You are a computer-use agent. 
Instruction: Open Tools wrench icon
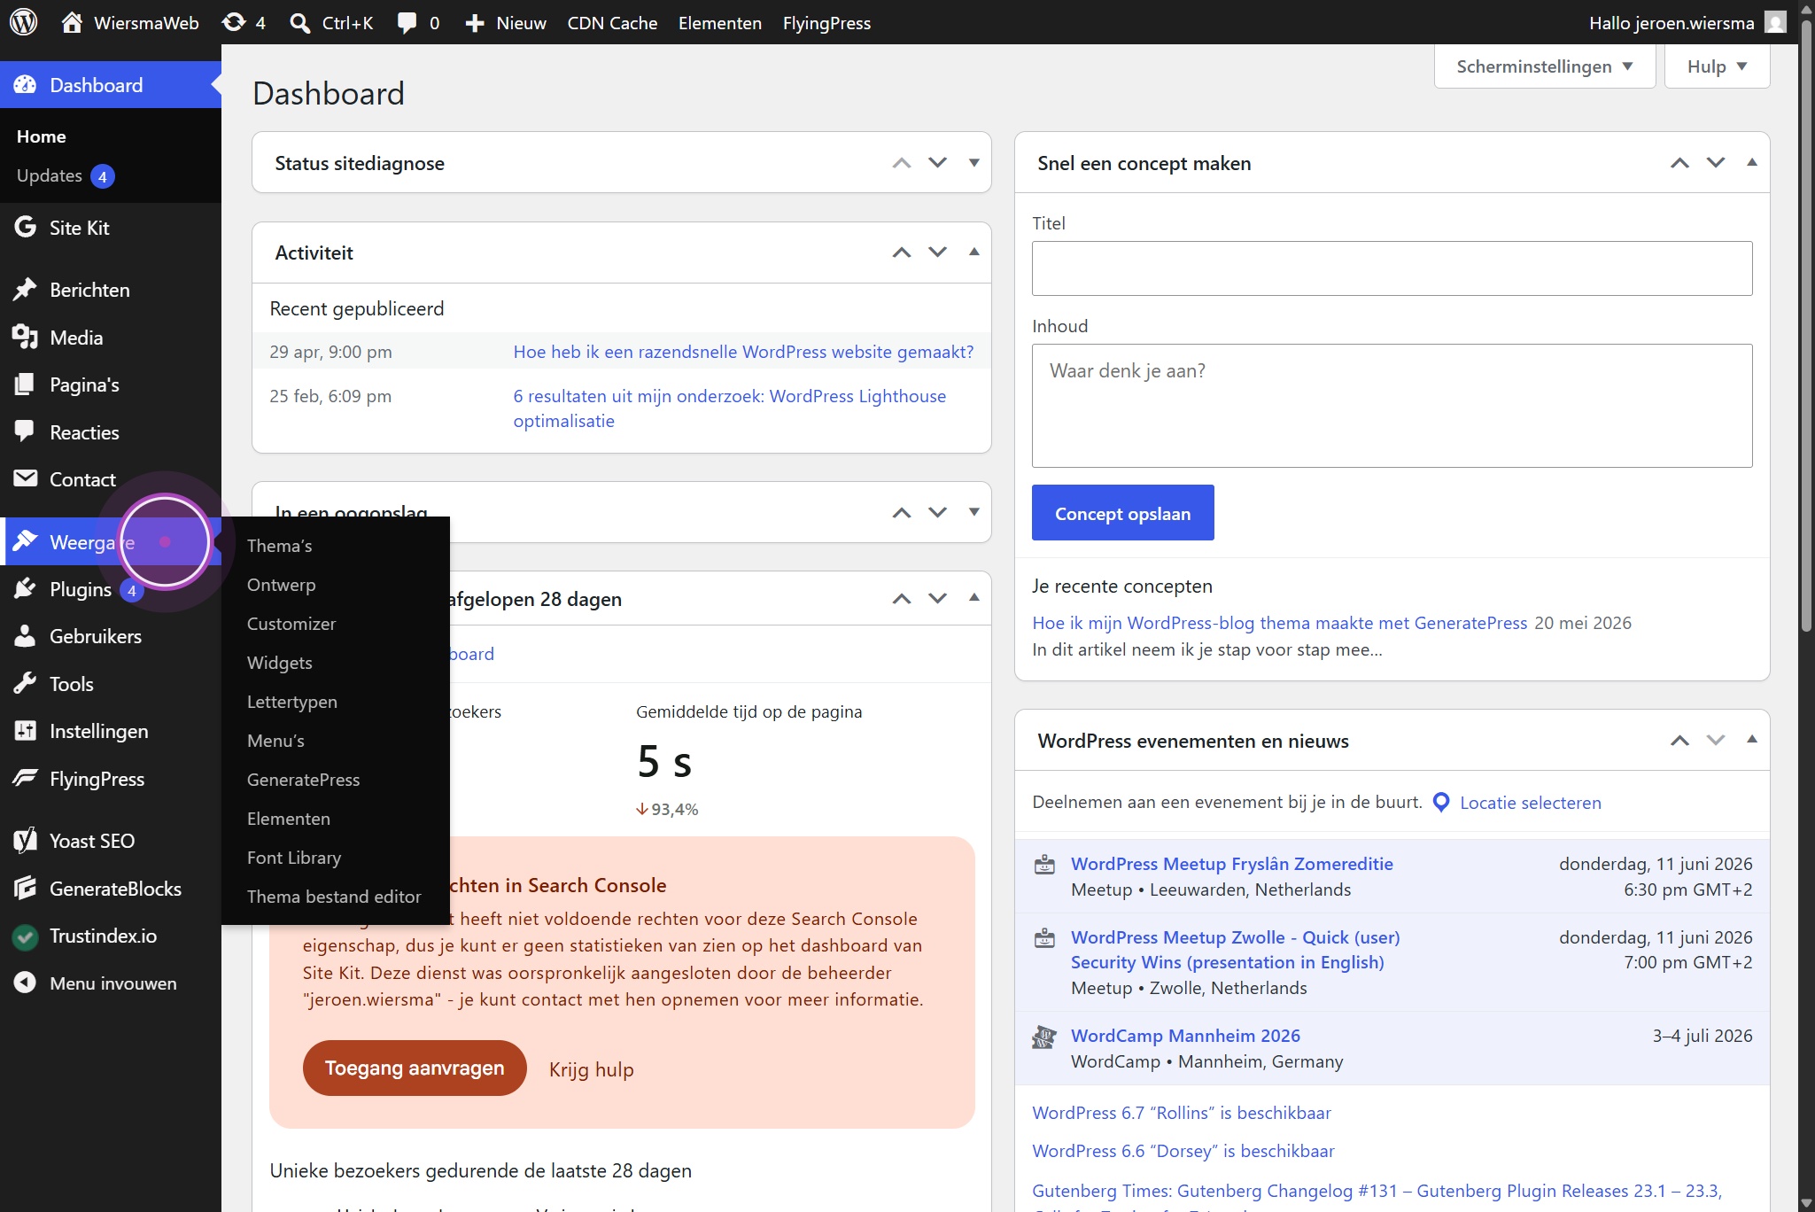(x=25, y=684)
